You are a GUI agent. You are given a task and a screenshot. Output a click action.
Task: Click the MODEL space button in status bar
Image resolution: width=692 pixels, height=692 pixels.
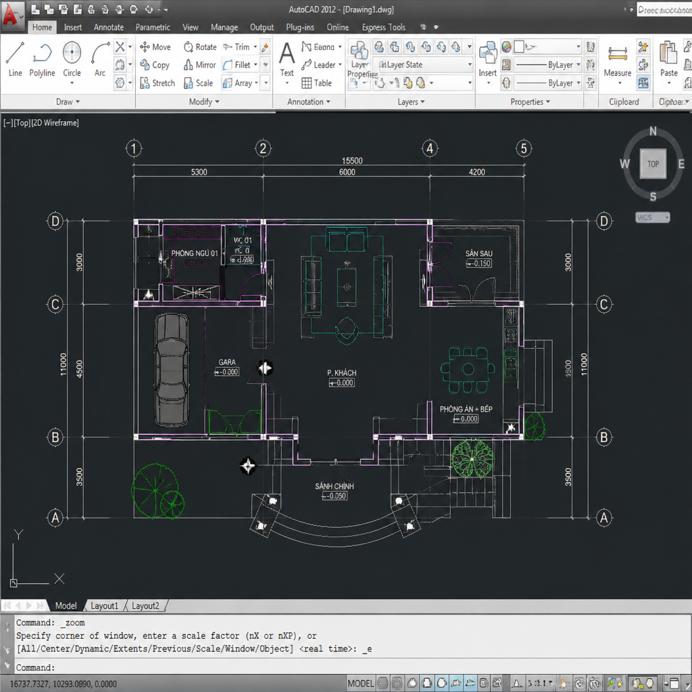coord(360,683)
